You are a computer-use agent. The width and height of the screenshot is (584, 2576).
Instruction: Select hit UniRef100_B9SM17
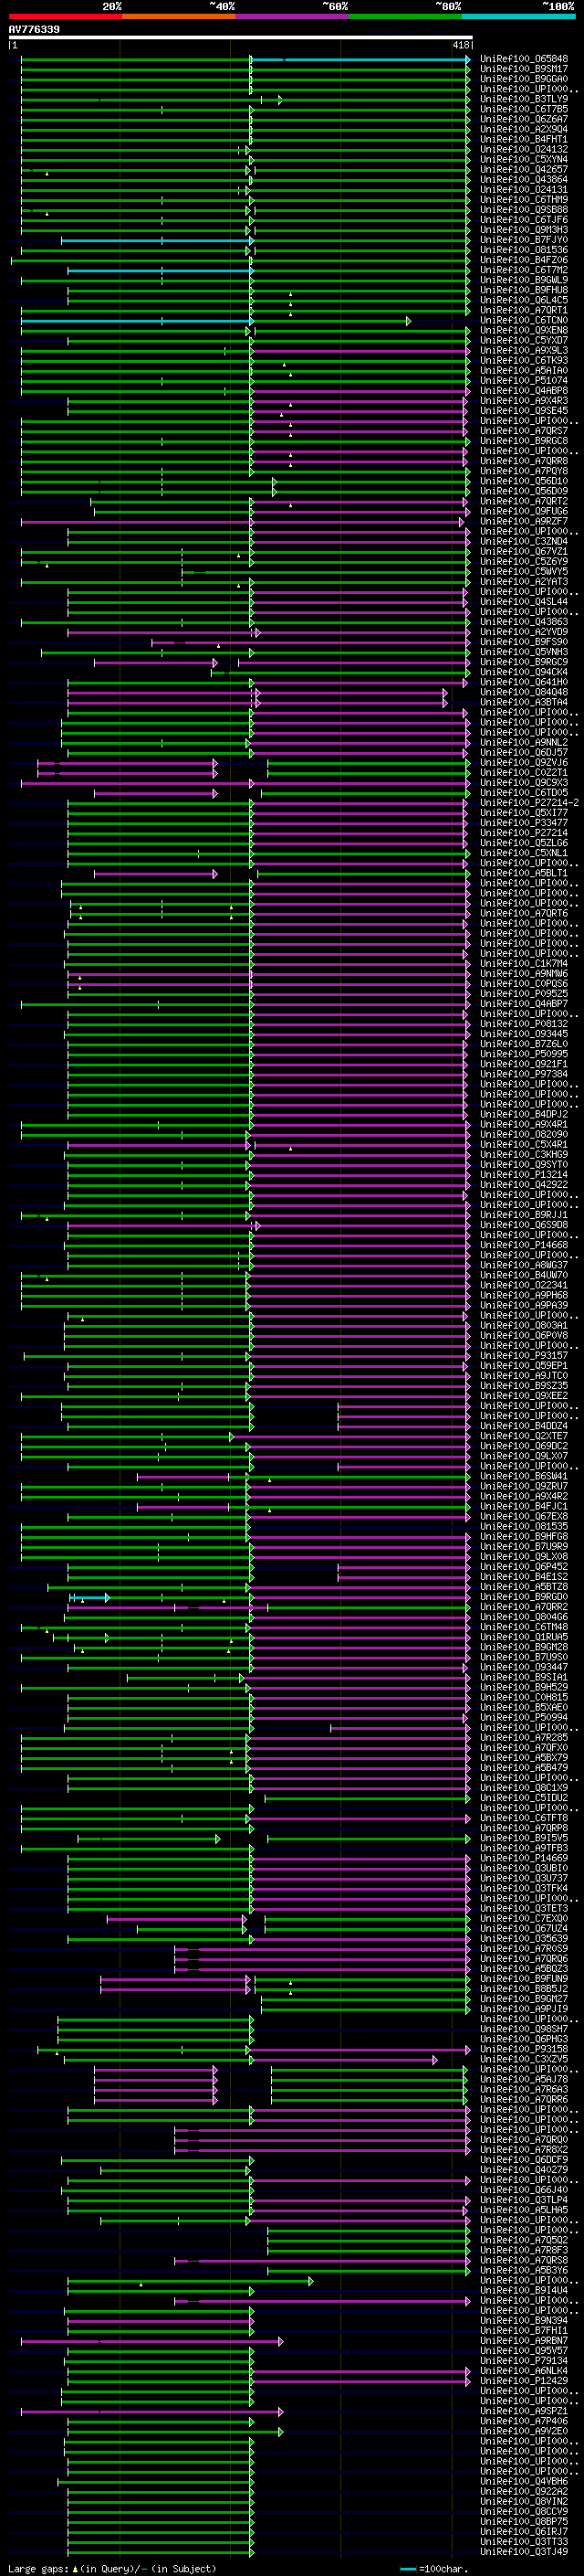(x=524, y=69)
